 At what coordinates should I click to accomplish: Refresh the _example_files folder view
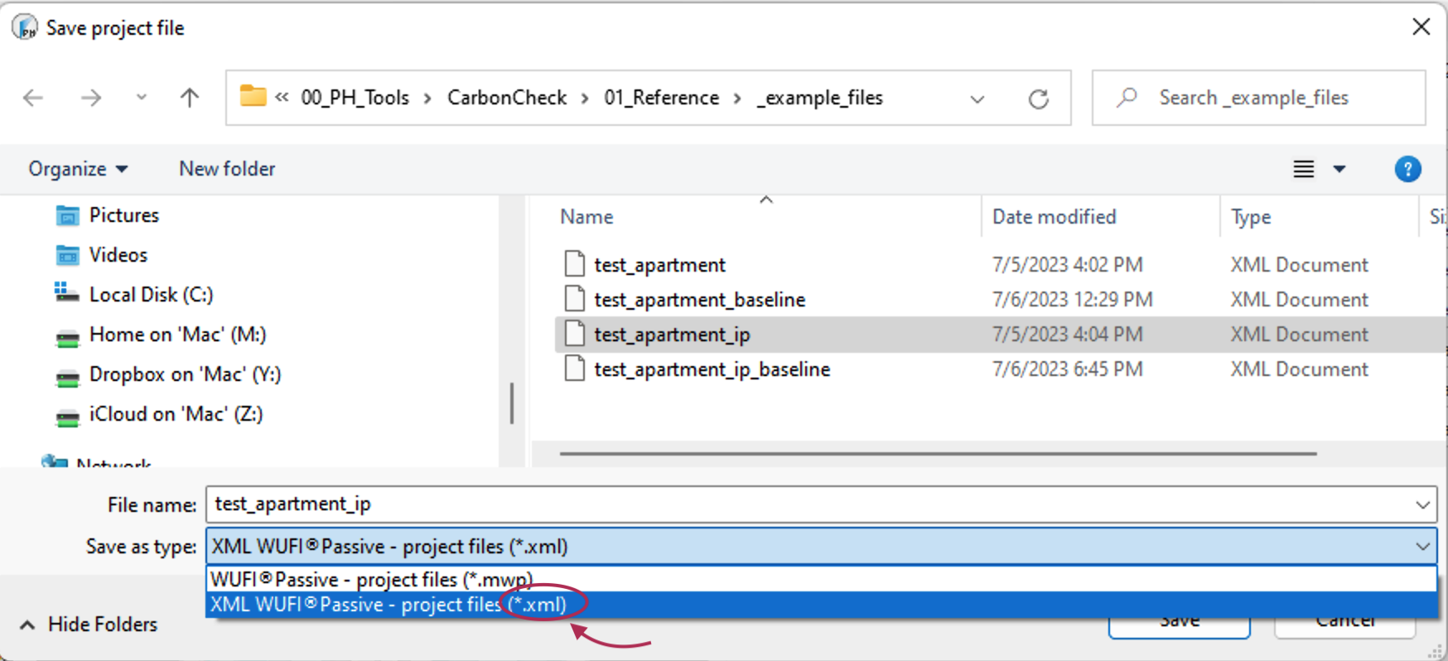click(1039, 99)
